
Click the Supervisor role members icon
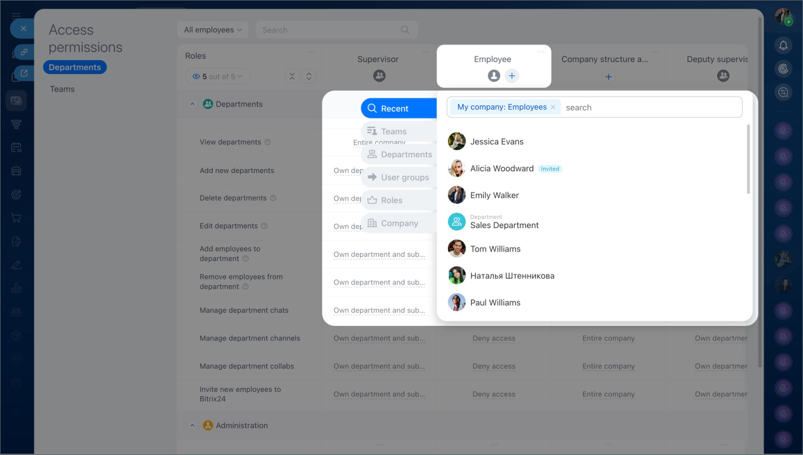[x=379, y=76]
